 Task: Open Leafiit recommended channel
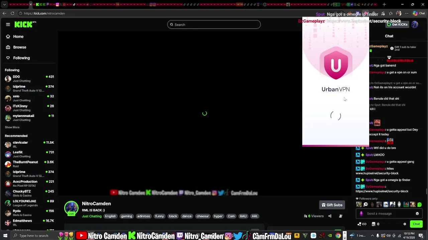coord(29,154)
